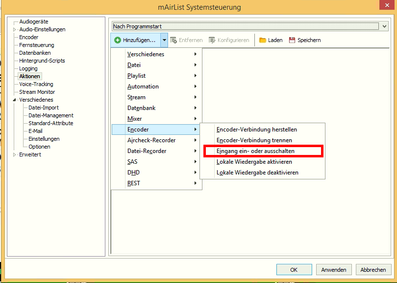Open the Aircheck-Recorder submenu
Image resolution: width=397 pixels, height=283 pixels.
157,140
